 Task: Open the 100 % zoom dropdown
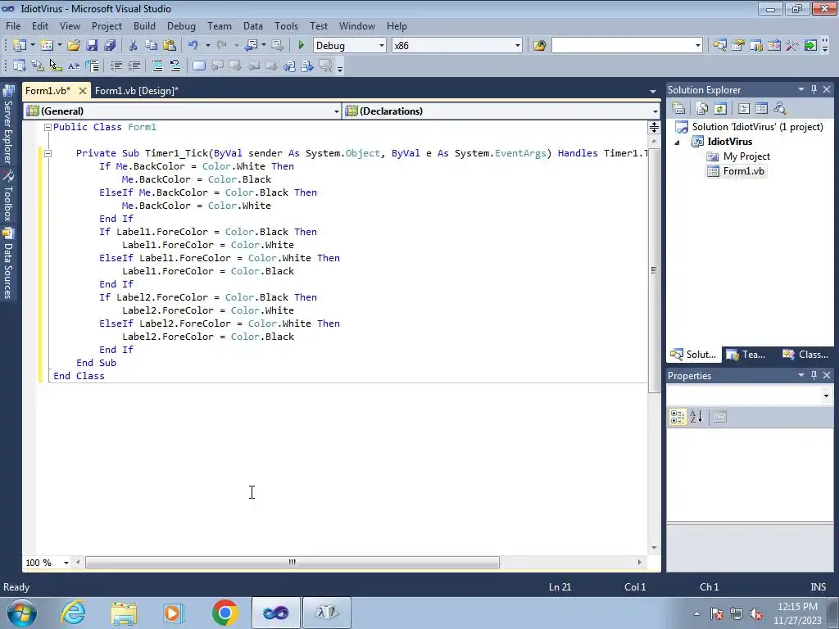click(x=66, y=563)
